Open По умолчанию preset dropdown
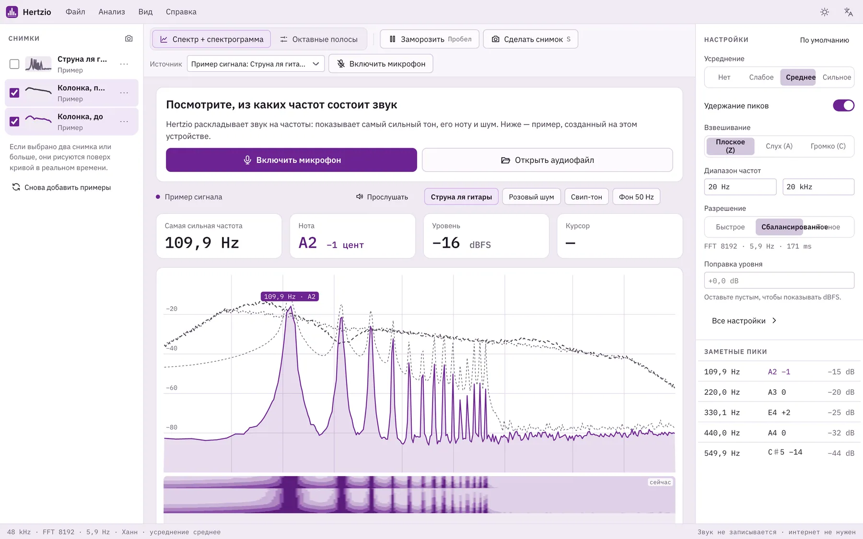The image size is (863, 539). pyautogui.click(x=824, y=40)
